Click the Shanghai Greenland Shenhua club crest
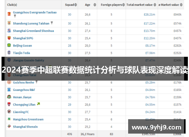Viewport: 189px width, 137px height. click(9, 31)
